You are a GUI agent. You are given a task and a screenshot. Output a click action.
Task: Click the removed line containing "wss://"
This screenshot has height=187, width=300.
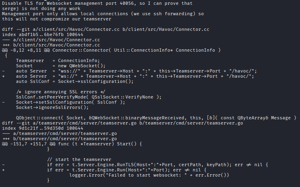point(129,71)
